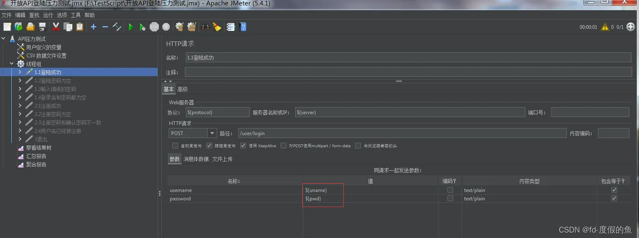Collapse all with the minus icon
Viewport: 639px width, 238px height.
pyautogui.click(x=105, y=27)
